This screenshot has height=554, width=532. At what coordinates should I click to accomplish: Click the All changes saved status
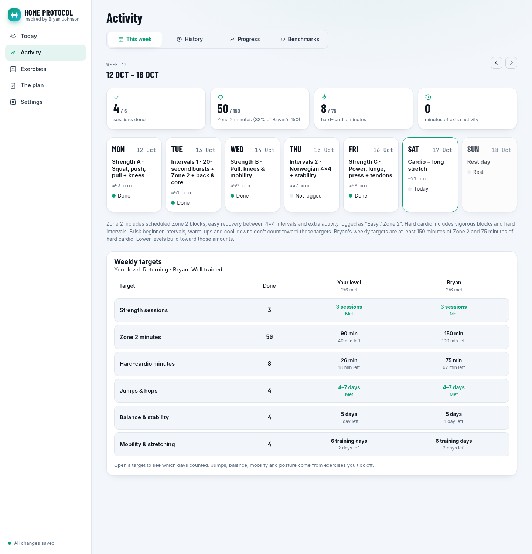point(31,543)
